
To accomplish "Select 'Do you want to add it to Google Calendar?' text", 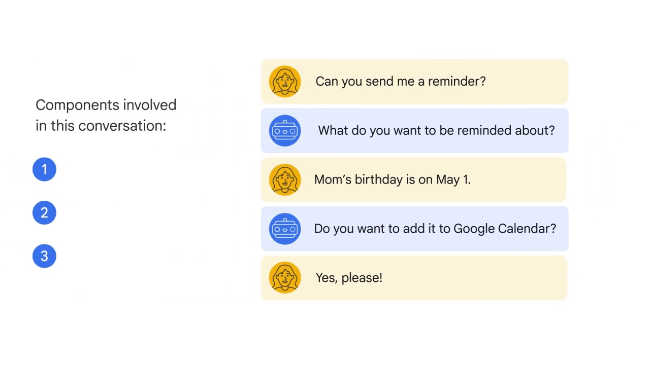I will (x=435, y=229).
